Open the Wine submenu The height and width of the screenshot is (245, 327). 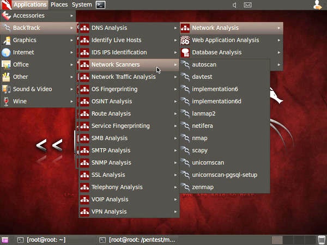(x=38, y=101)
